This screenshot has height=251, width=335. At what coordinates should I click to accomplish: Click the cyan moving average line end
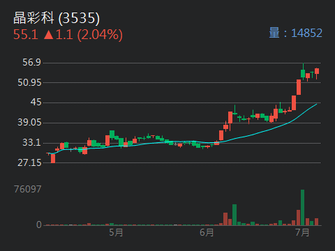click(x=316, y=105)
